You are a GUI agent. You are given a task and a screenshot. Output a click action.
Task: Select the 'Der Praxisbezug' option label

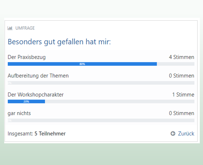[x=27, y=57]
